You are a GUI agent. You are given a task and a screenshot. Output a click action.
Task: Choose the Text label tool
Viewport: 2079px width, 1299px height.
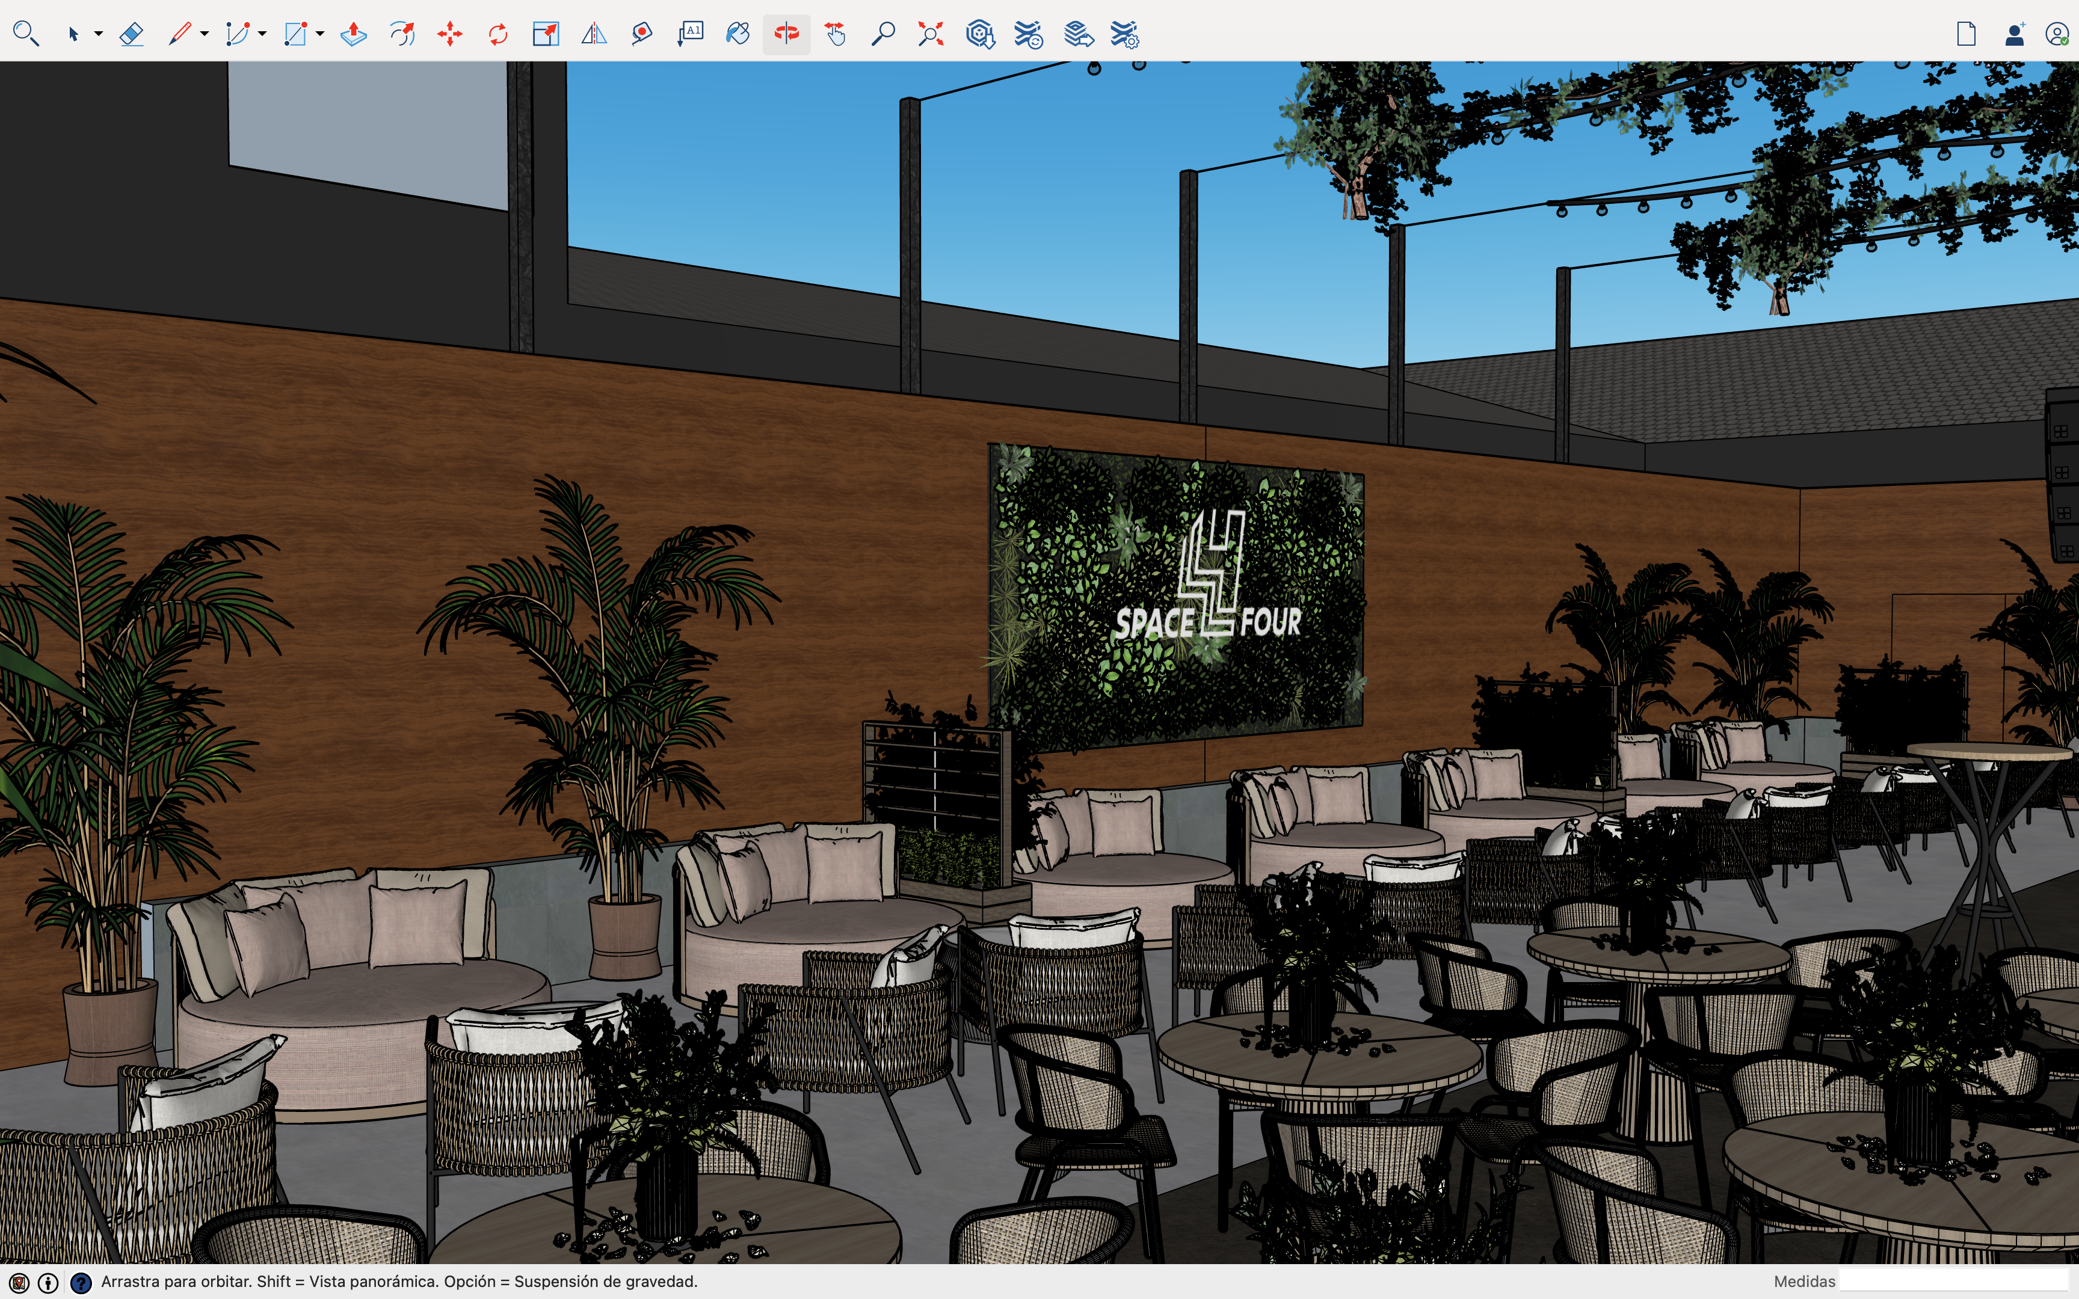point(690,34)
